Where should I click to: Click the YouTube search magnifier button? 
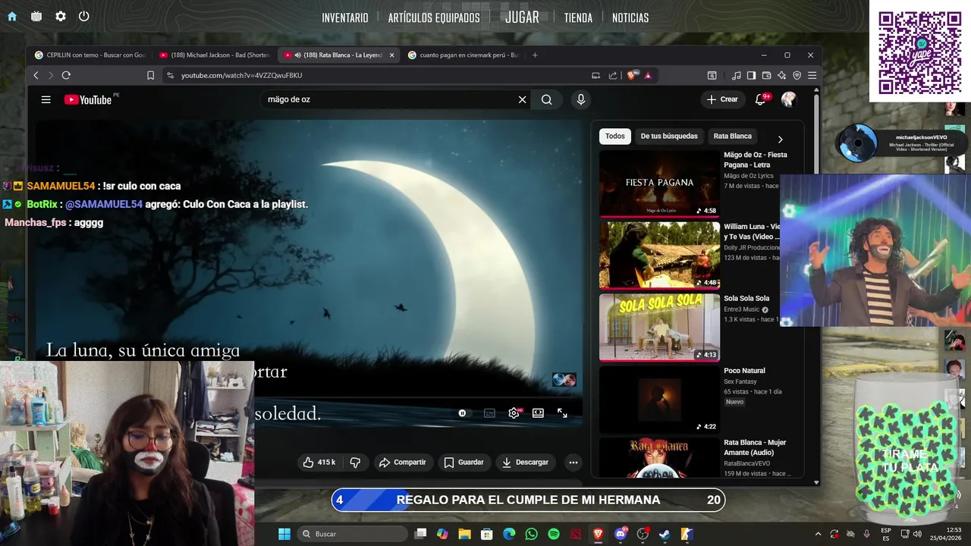coord(546,99)
